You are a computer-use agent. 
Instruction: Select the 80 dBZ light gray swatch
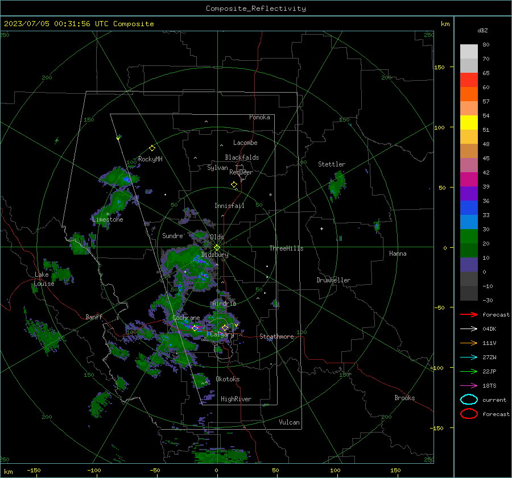click(x=469, y=51)
